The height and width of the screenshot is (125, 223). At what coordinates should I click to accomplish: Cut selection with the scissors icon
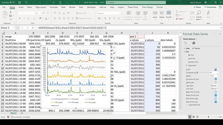coord(10,12)
